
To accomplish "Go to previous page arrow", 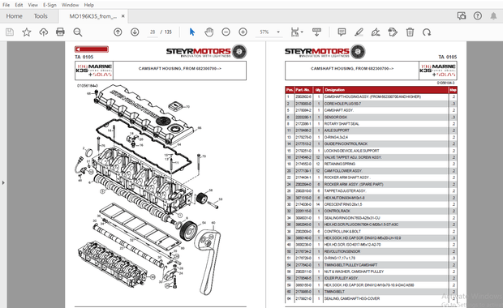I will (118, 32).
